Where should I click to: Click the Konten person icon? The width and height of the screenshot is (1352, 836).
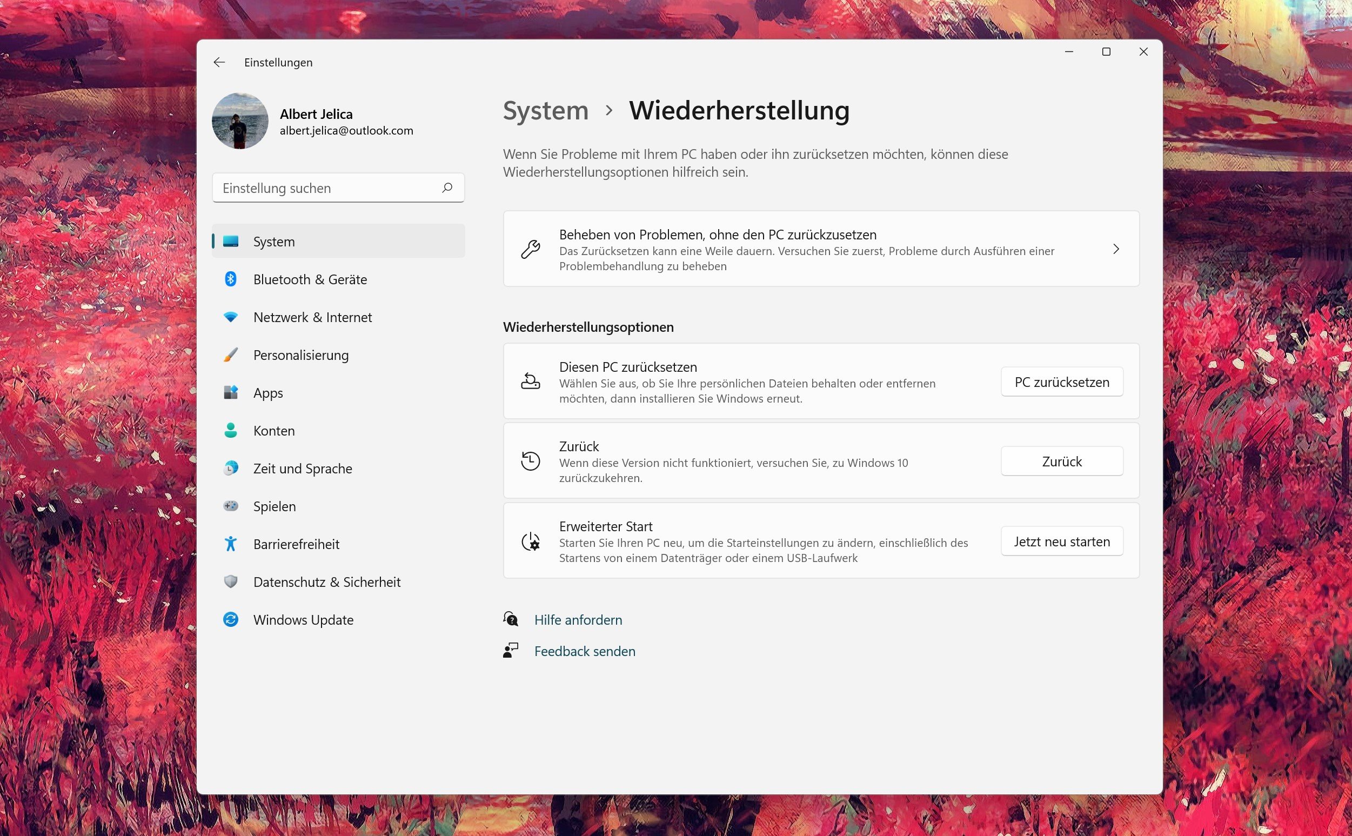pos(231,431)
